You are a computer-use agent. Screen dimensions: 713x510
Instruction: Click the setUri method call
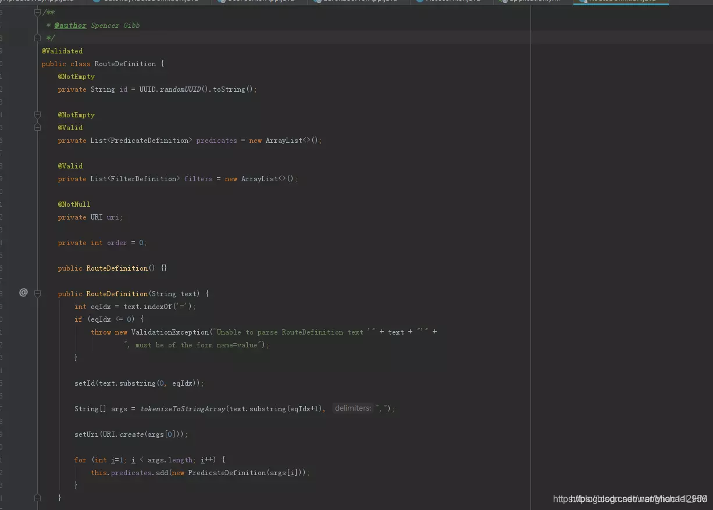click(x=86, y=434)
